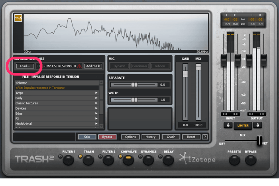Click the Mix value field 100.0
This screenshot has width=279, height=186.
point(198,125)
